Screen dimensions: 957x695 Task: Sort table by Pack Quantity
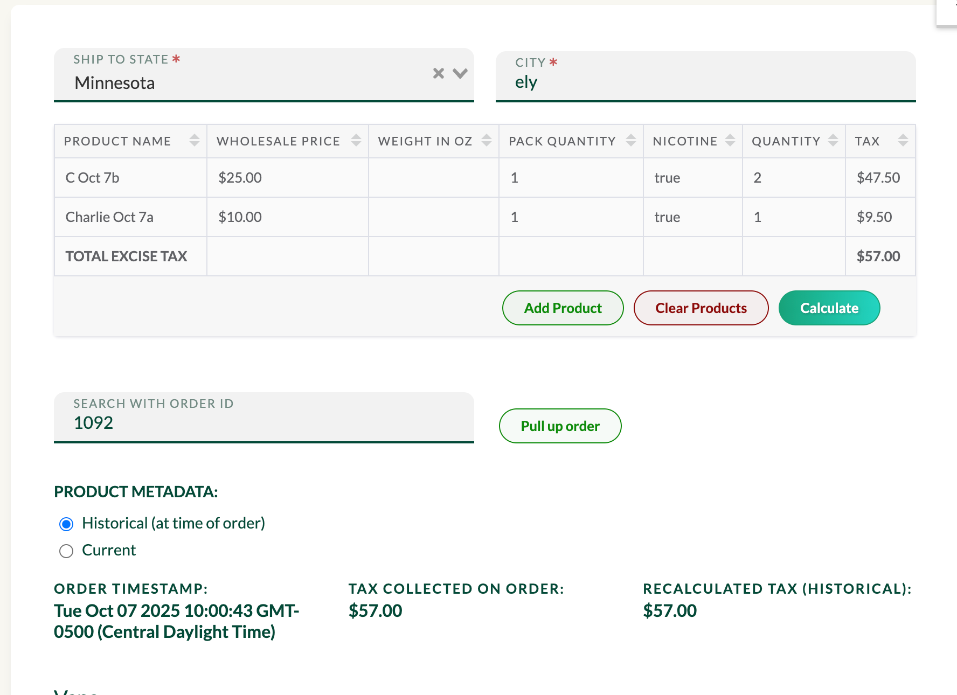tap(630, 141)
